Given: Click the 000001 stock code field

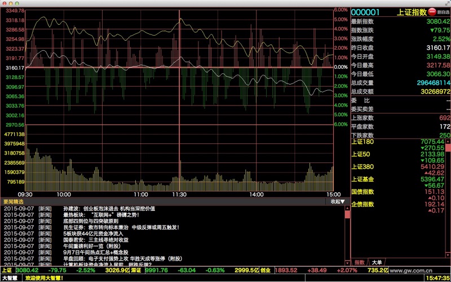Looking at the screenshot, I should pyautogui.click(x=366, y=12).
